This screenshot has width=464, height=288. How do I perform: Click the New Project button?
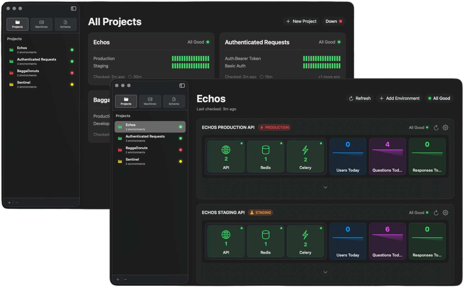click(x=301, y=21)
